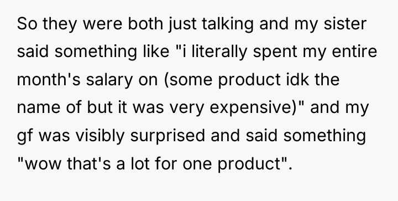Screen dimensions: 398x201
Task: Click the word "very" before expensive
Action: pyautogui.click(x=187, y=108)
